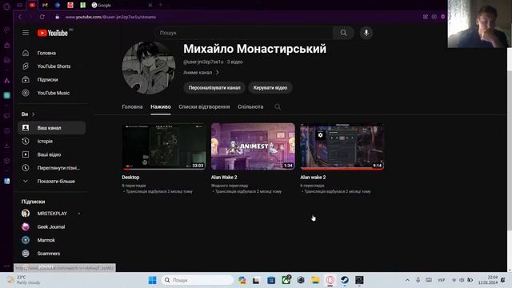
Task: Click the @user-jm3zp7se1u channel handle
Action: (x=203, y=62)
